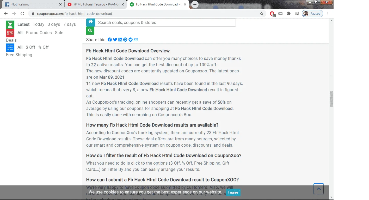Open the red adblocker extension icon

click(272, 14)
